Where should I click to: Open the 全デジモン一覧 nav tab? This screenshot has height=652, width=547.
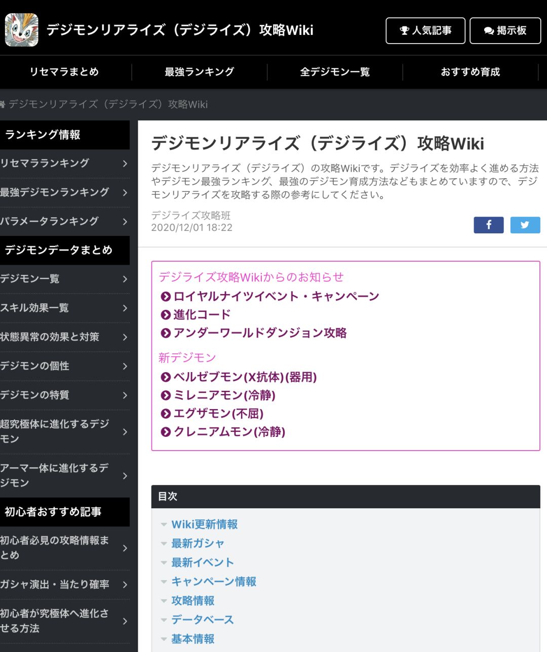point(335,72)
